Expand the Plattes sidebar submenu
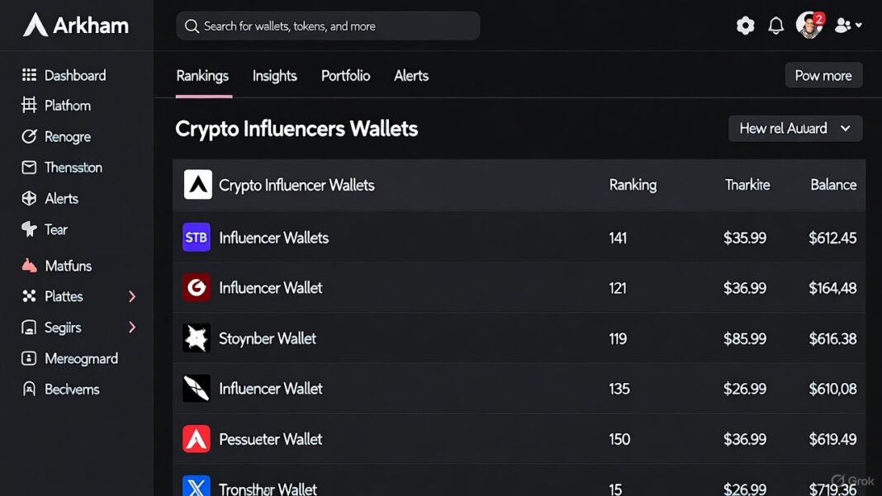 tap(132, 296)
